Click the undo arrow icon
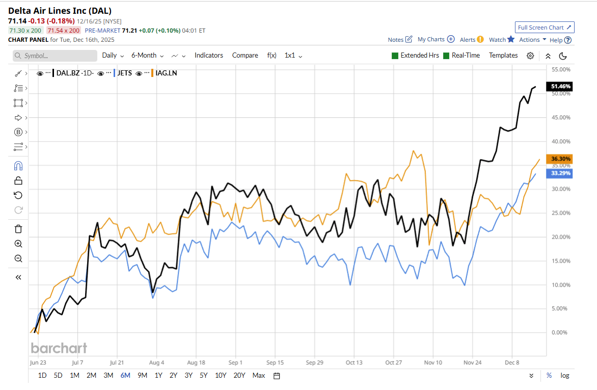 pyautogui.click(x=18, y=195)
